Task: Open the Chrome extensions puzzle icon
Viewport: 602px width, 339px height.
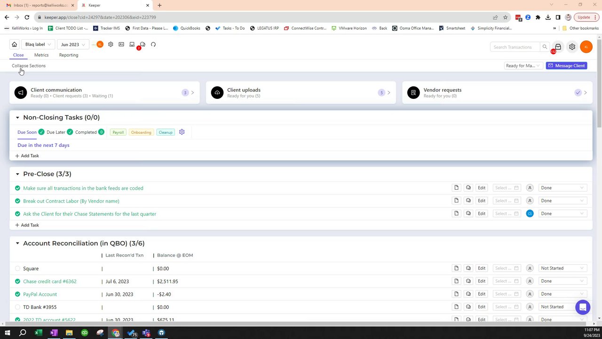Action: [538, 17]
